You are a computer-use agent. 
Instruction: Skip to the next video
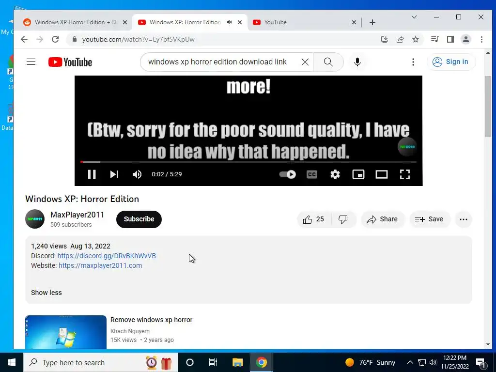tap(114, 174)
